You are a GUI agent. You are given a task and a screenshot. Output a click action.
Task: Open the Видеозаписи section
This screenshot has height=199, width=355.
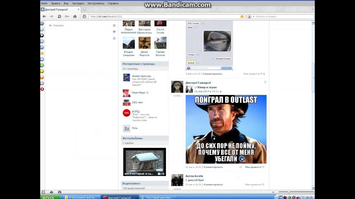coord(145,184)
